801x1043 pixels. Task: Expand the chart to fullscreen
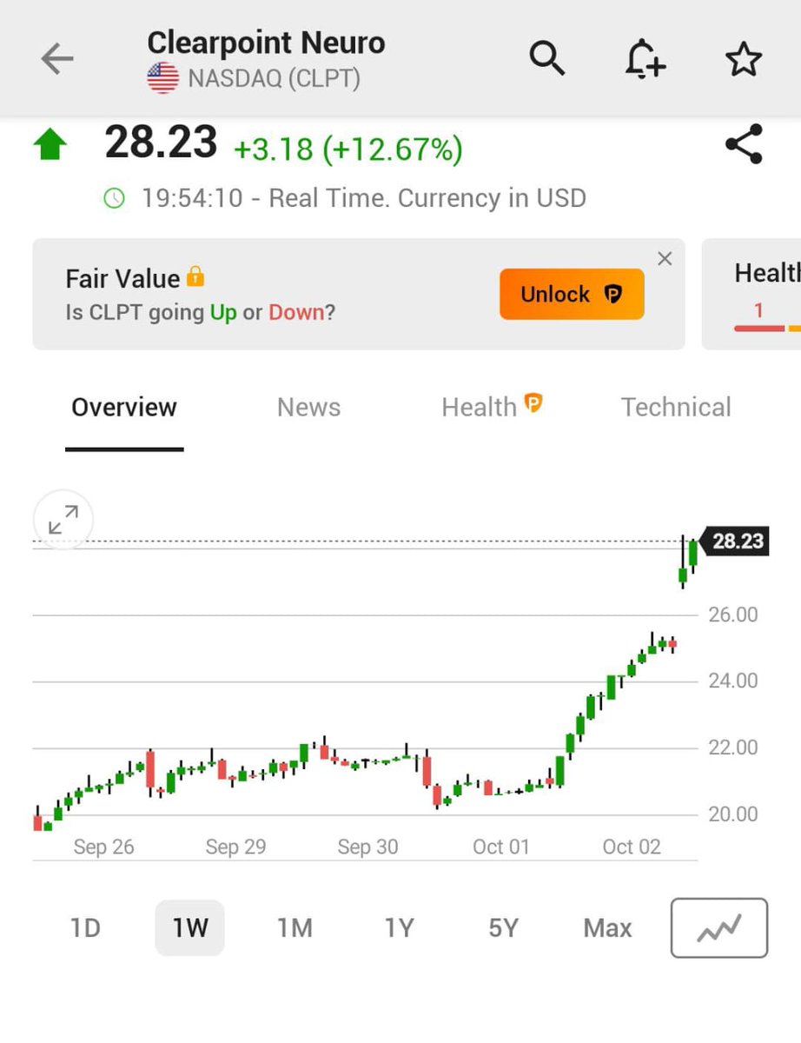coord(63,520)
